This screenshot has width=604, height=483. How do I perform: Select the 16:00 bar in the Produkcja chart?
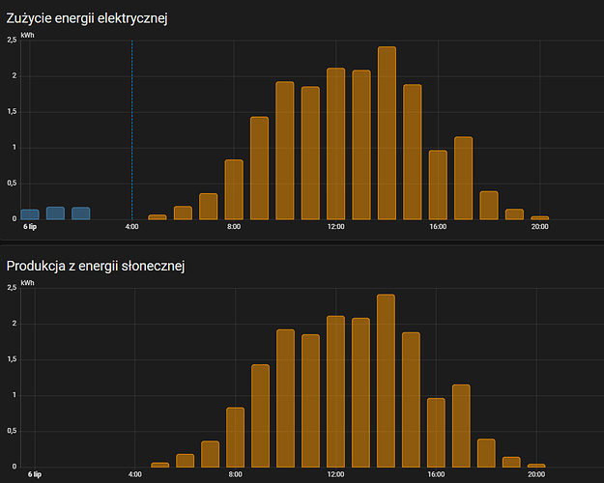point(436,433)
